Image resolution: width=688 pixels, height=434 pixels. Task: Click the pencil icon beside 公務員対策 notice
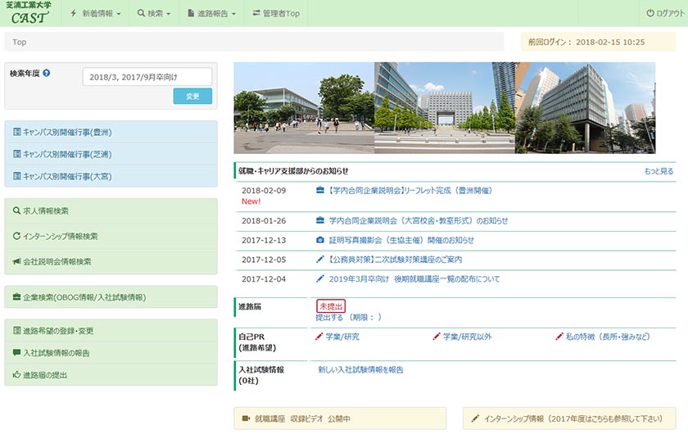coord(320,260)
